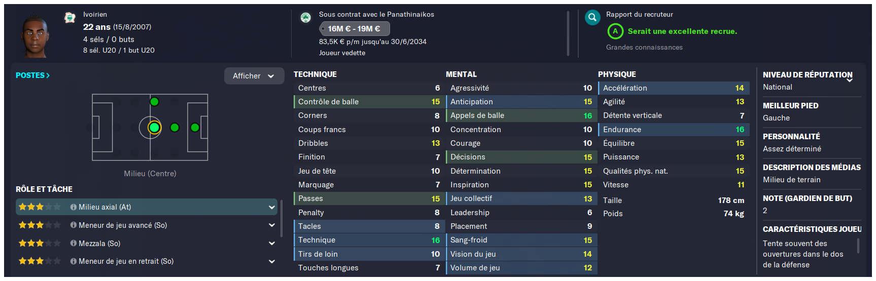Click the green A recommendation grade icon

click(615, 31)
